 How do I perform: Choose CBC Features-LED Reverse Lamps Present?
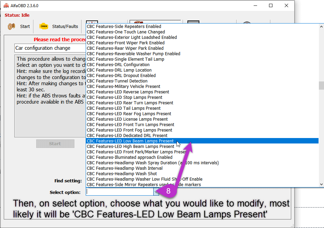pos(202,92)
